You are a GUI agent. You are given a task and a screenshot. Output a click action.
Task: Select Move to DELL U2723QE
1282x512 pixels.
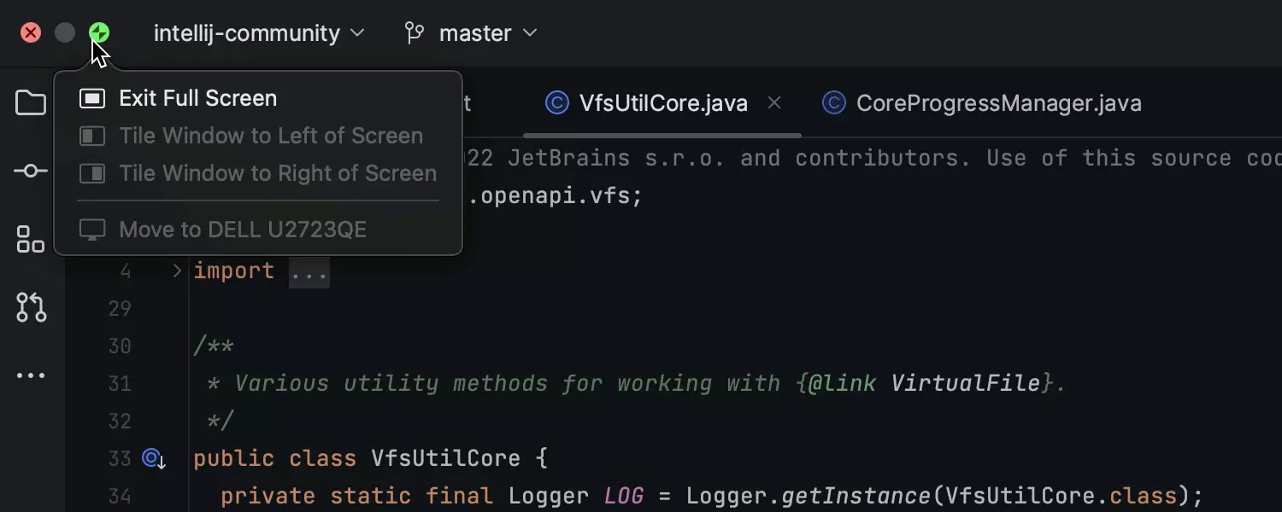[x=242, y=230]
